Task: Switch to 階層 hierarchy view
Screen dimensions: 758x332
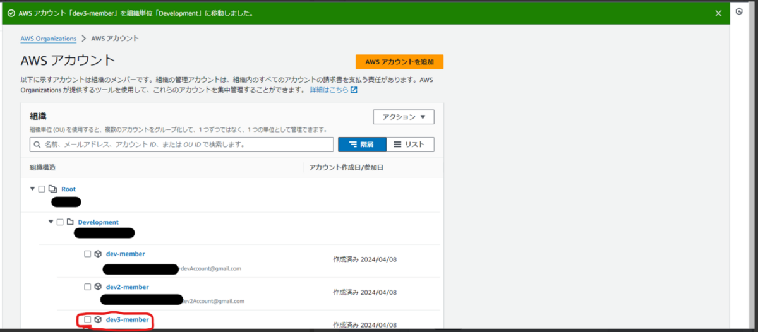Action: pyautogui.click(x=362, y=145)
